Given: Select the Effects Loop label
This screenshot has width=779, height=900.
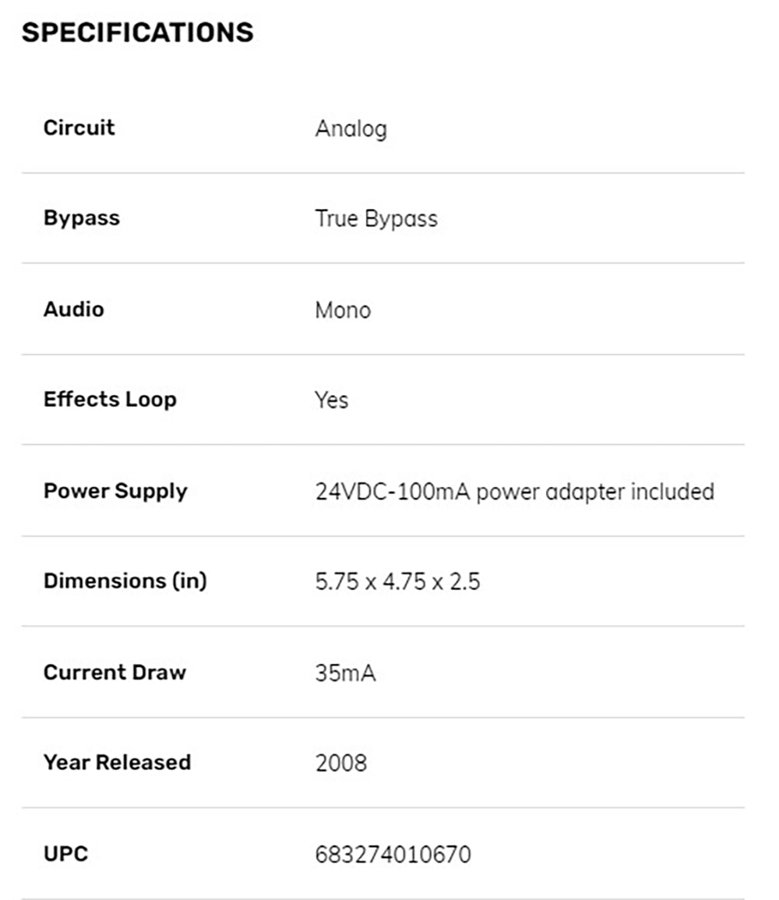Looking at the screenshot, I should pos(110,399).
